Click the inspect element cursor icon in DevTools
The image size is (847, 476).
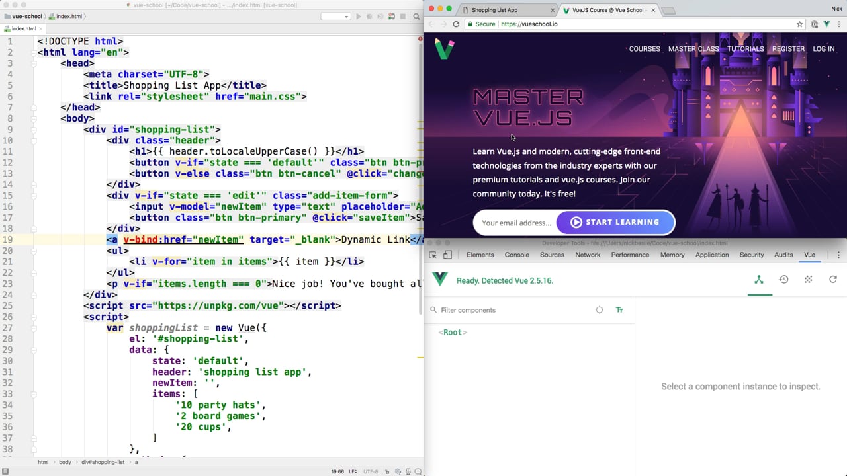click(x=433, y=255)
